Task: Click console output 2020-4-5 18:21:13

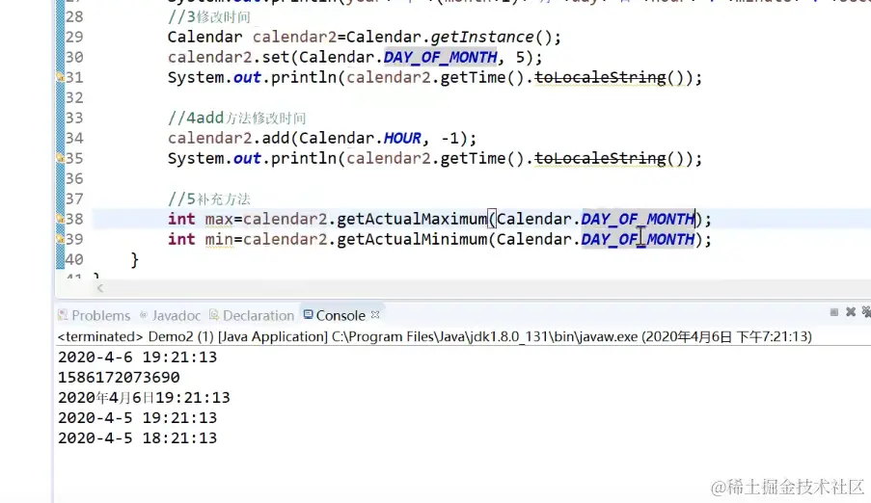Action: pos(137,438)
